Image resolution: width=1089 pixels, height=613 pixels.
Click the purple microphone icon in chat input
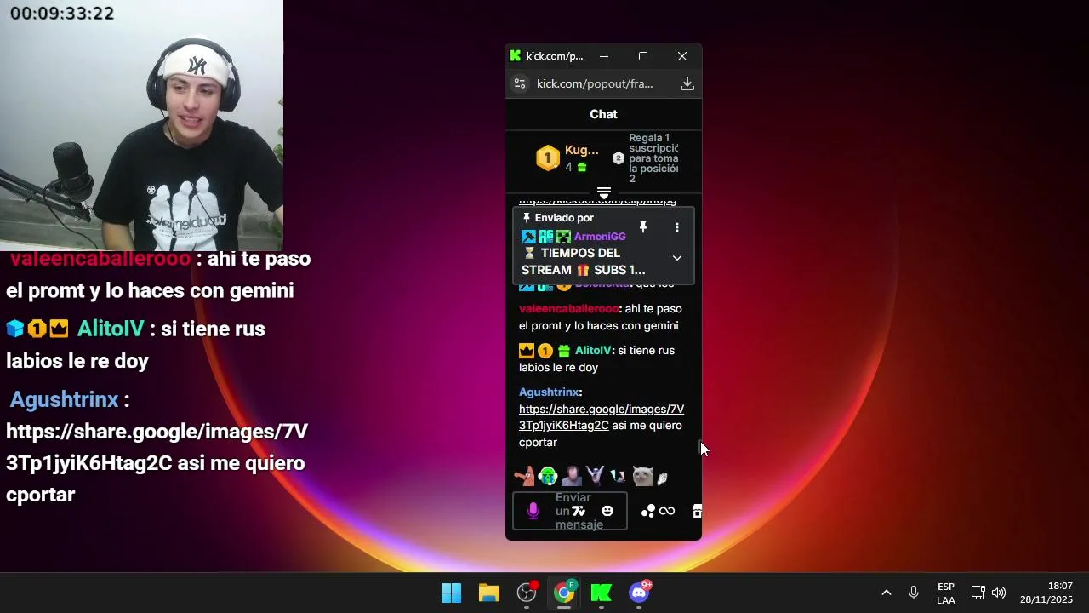pyautogui.click(x=533, y=511)
